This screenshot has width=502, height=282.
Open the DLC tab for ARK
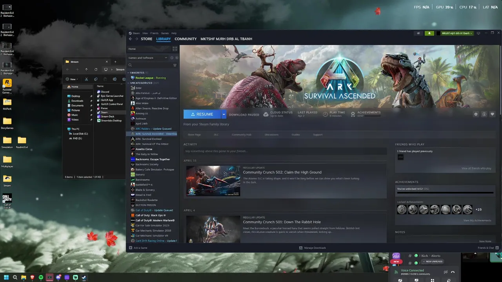216,135
